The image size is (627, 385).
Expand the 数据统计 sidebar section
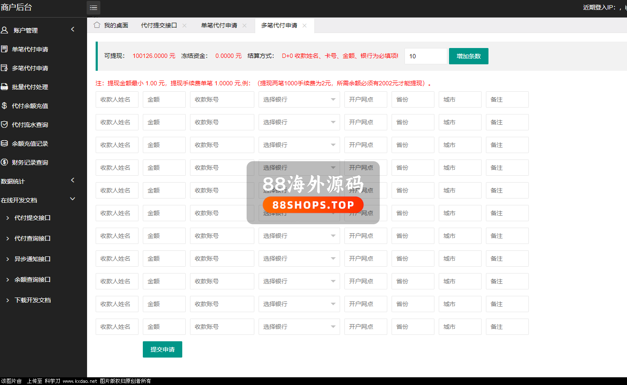coord(72,180)
